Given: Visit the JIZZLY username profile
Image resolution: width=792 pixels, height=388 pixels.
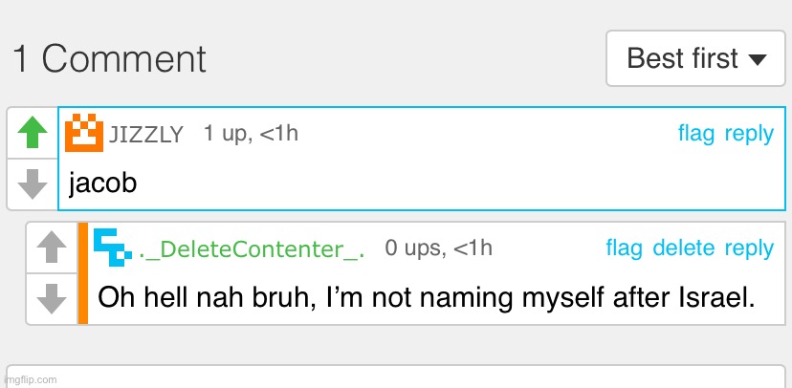Looking at the screenshot, I should pos(146,135).
